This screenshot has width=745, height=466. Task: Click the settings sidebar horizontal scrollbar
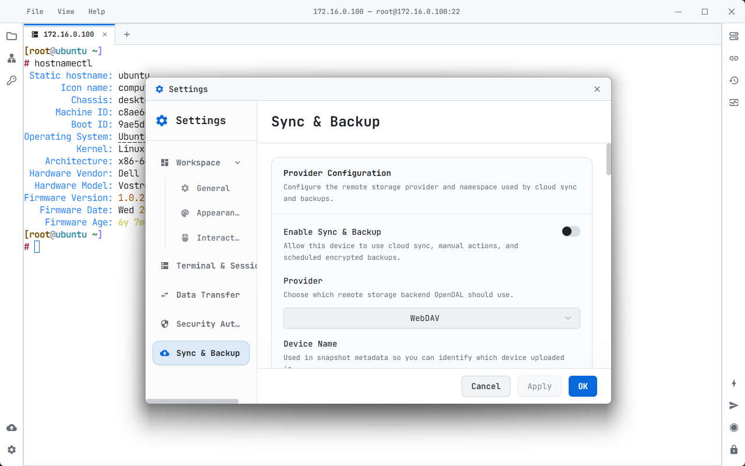point(192,401)
